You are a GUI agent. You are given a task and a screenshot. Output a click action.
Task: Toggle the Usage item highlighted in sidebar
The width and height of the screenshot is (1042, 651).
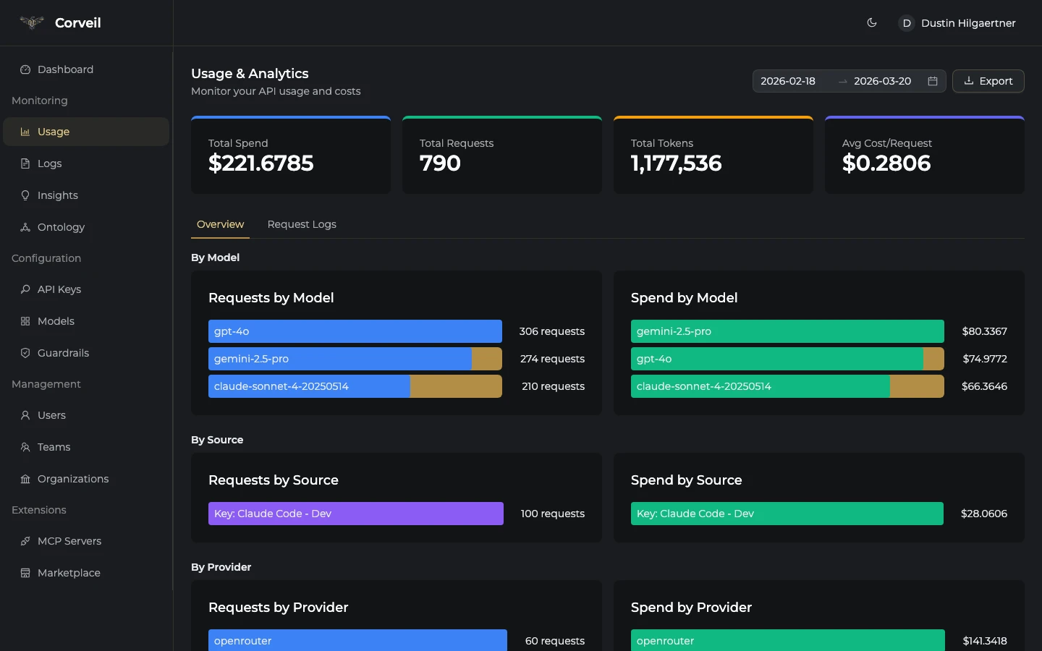(x=86, y=132)
